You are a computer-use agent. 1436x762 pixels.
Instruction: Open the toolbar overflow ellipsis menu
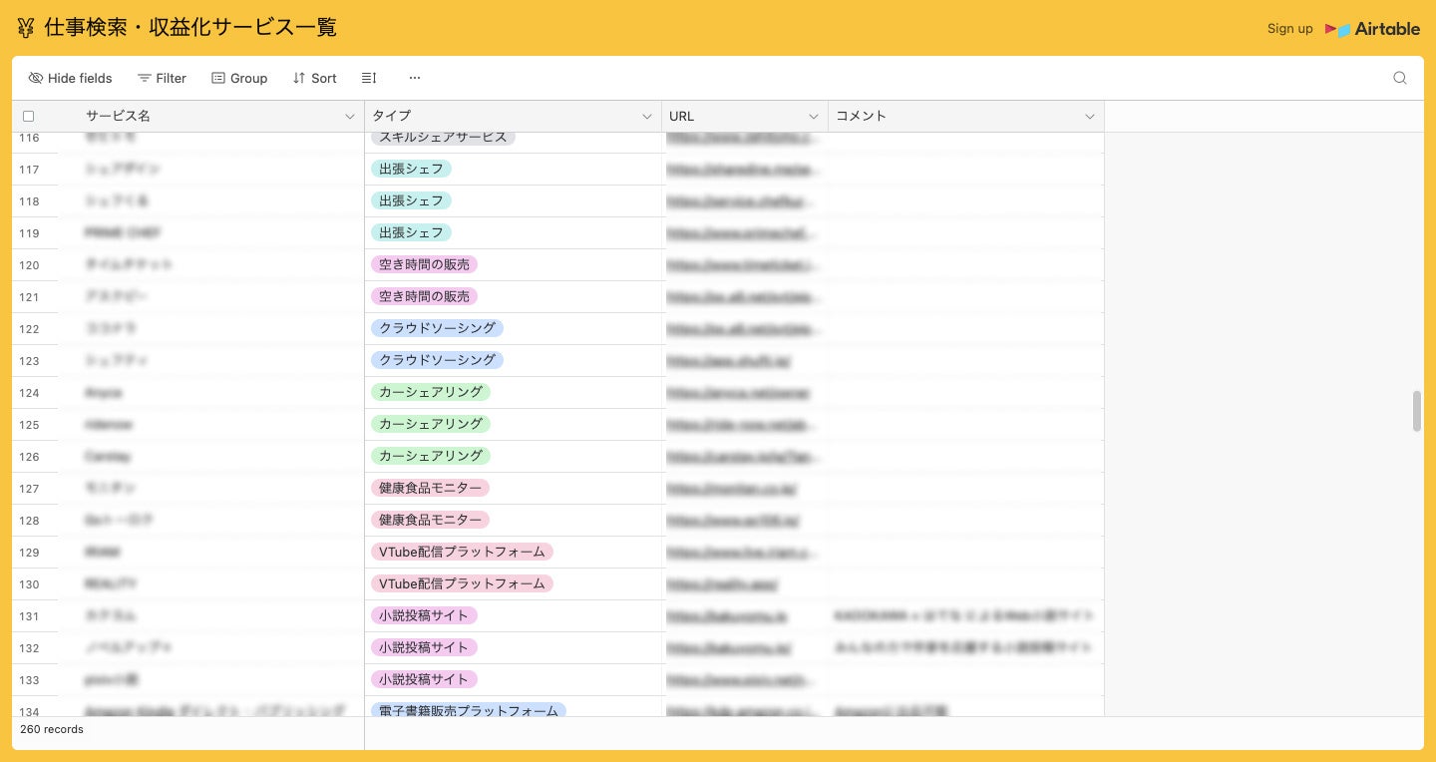[x=415, y=78]
